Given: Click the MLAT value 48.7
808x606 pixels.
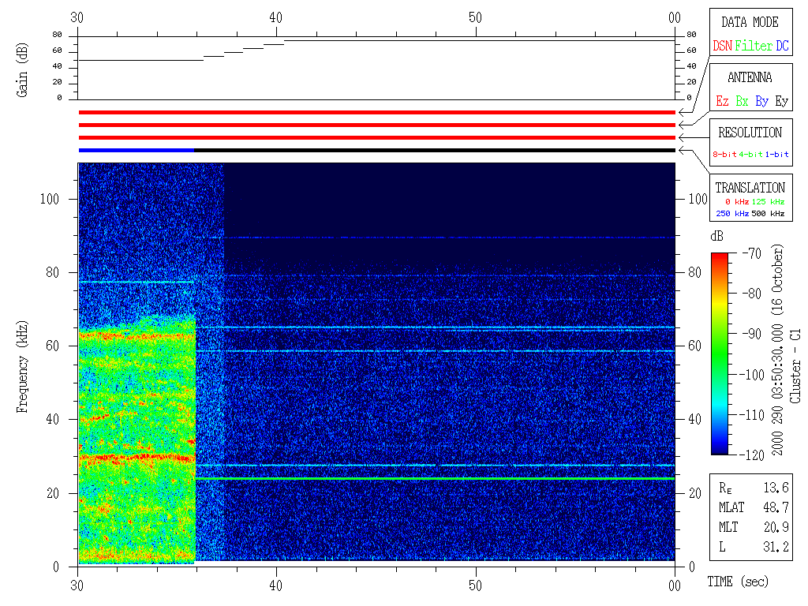Looking at the screenshot, I should (x=776, y=507).
